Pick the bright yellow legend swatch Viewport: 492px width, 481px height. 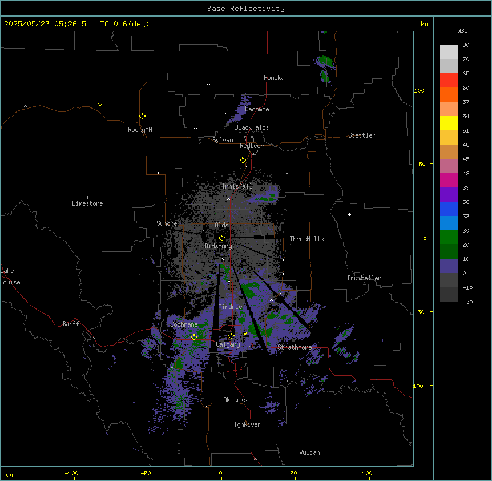pos(449,123)
